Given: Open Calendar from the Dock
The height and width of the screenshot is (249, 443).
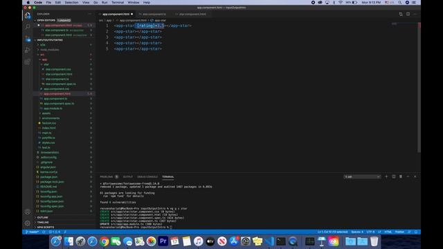Looking at the screenshot, I should (174, 241).
